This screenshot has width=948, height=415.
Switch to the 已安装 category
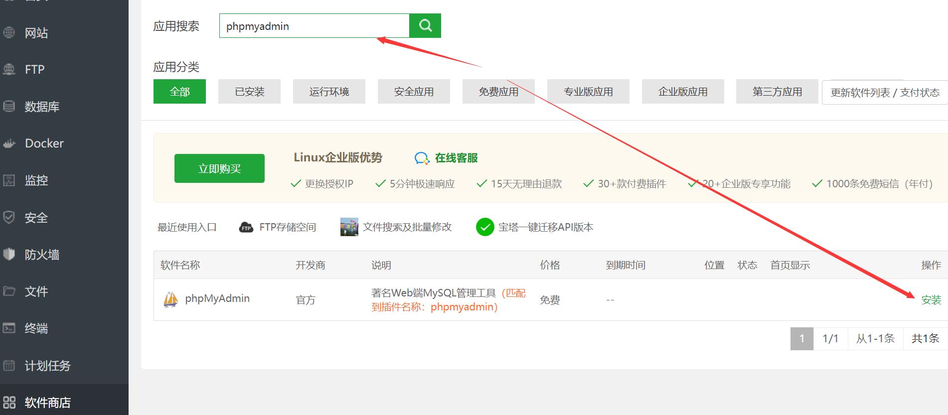point(249,92)
